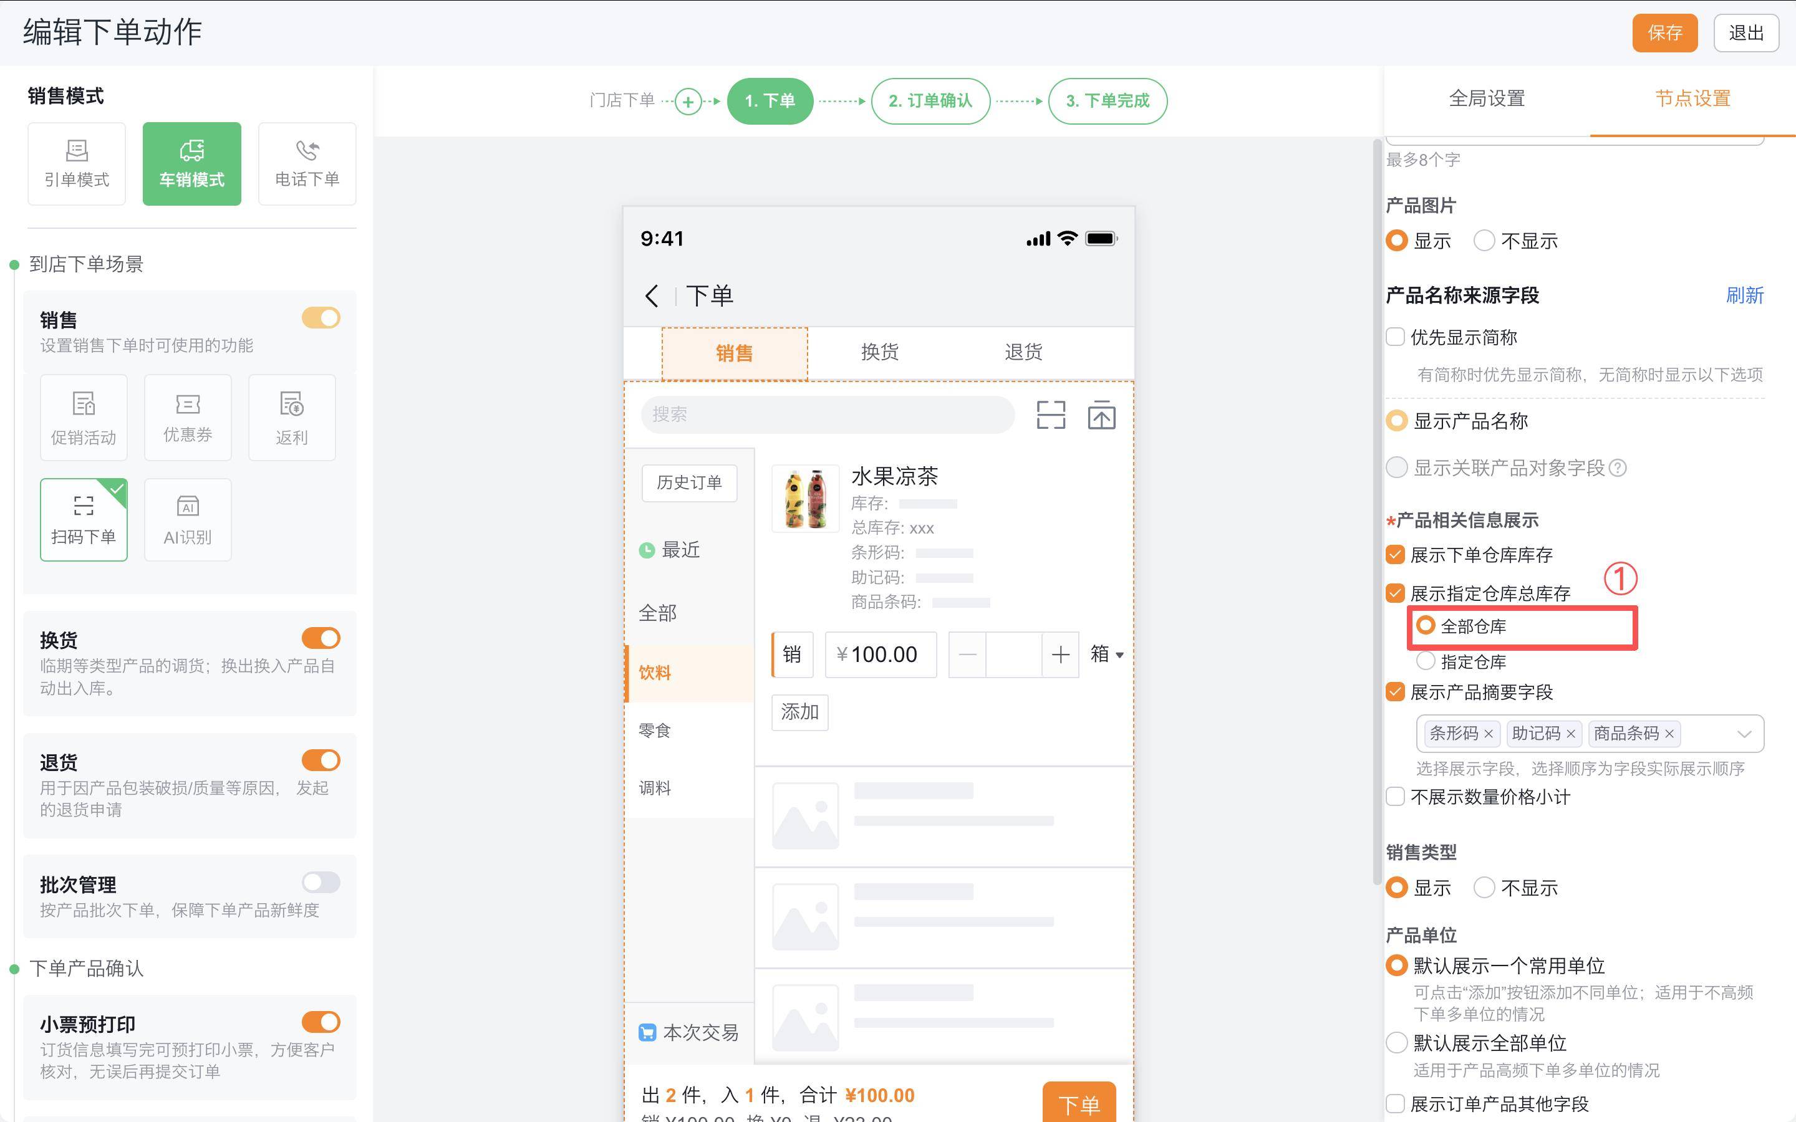Click the 刷新 refresh link
The image size is (1796, 1122).
[x=1744, y=295]
